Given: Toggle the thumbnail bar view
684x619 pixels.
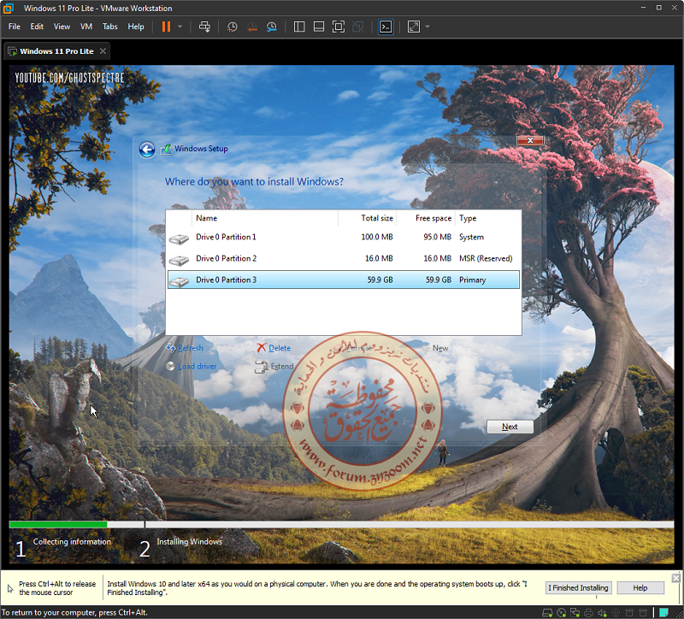Looking at the screenshot, I should pos(319,27).
